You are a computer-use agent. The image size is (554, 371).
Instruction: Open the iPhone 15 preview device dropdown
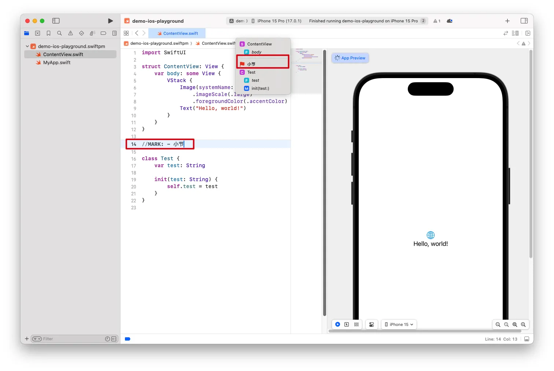399,324
